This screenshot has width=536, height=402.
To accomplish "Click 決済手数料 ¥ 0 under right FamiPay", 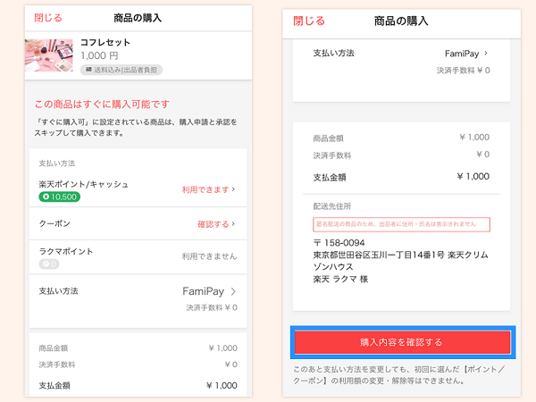I will [463, 71].
